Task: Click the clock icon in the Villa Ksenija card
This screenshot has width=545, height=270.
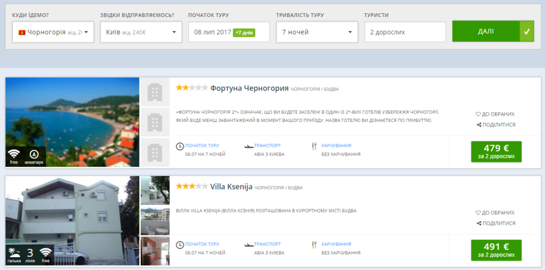Action: point(180,245)
